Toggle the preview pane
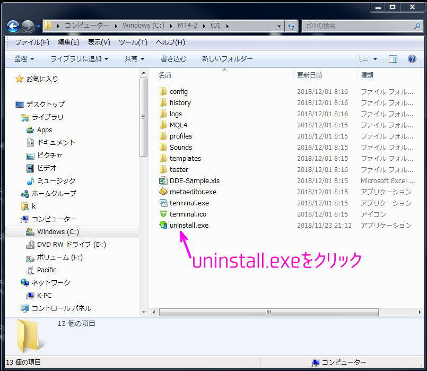This screenshot has height=371, width=427. pyautogui.click(x=393, y=58)
